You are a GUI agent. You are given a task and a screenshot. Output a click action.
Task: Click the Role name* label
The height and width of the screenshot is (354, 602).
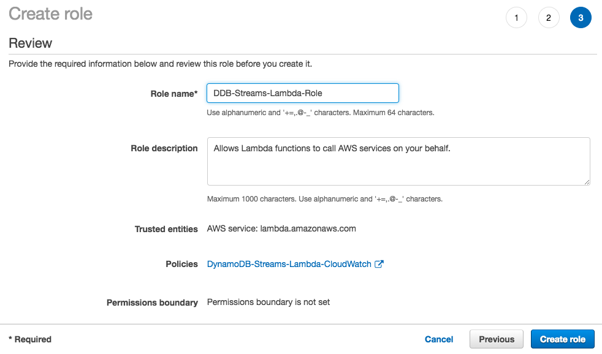(174, 94)
